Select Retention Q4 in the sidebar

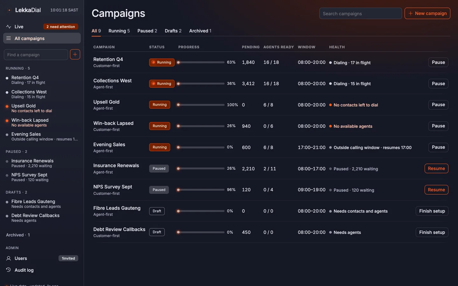pos(42,80)
